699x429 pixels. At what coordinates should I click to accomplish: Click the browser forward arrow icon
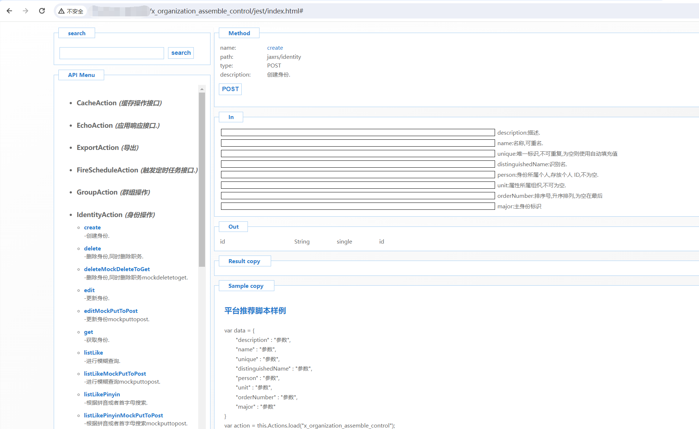click(25, 11)
